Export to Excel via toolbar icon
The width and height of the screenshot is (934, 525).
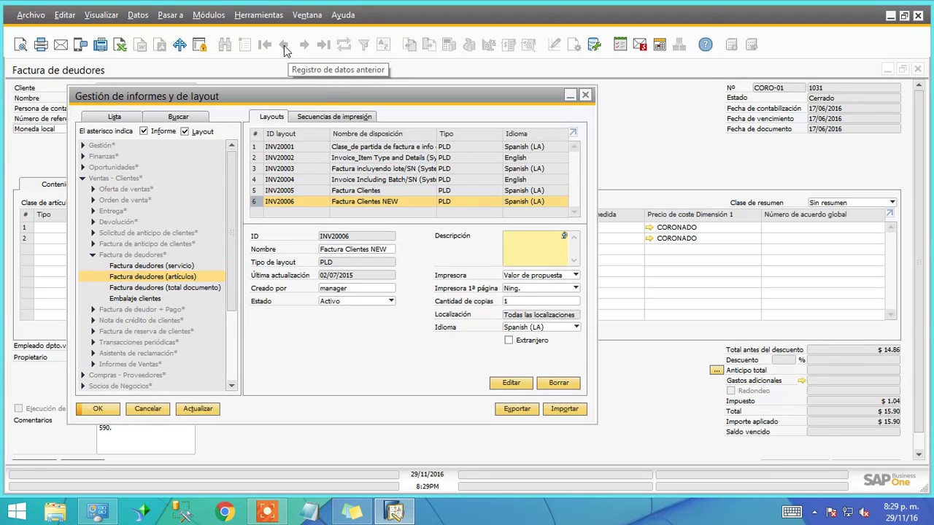[120, 45]
